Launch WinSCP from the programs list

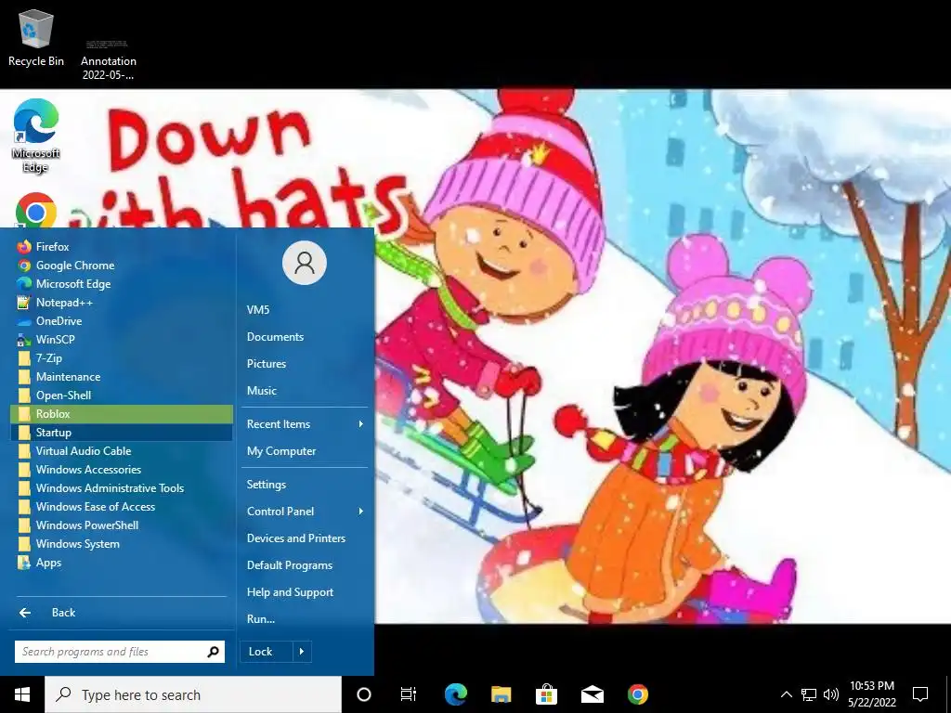coord(122,340)
